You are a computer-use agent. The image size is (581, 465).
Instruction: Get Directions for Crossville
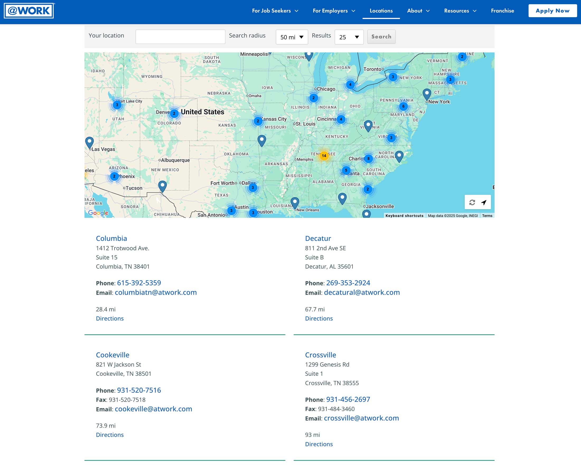coord(319,444)
